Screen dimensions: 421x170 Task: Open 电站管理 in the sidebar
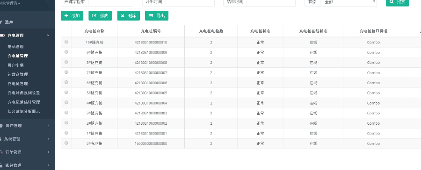[15, 47]
